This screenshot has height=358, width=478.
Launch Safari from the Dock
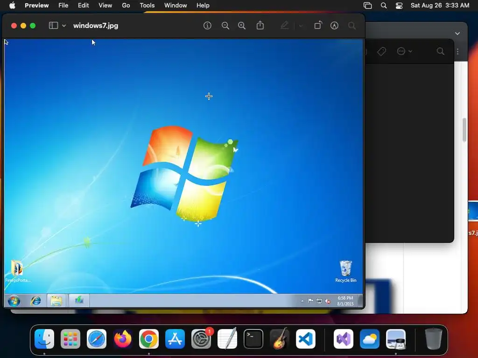pos(97,339)
